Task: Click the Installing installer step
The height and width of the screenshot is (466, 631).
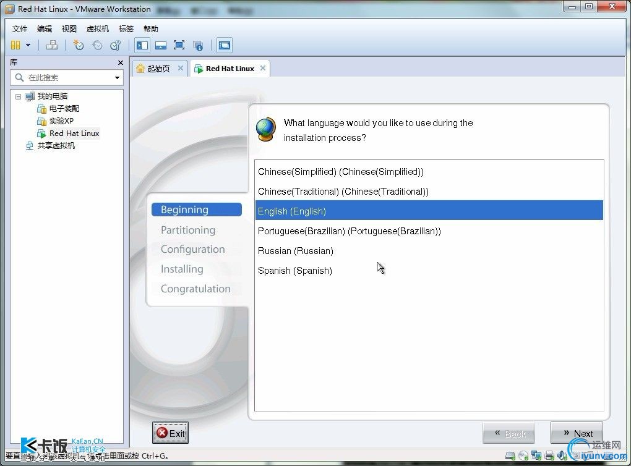Action: [182, 269]
